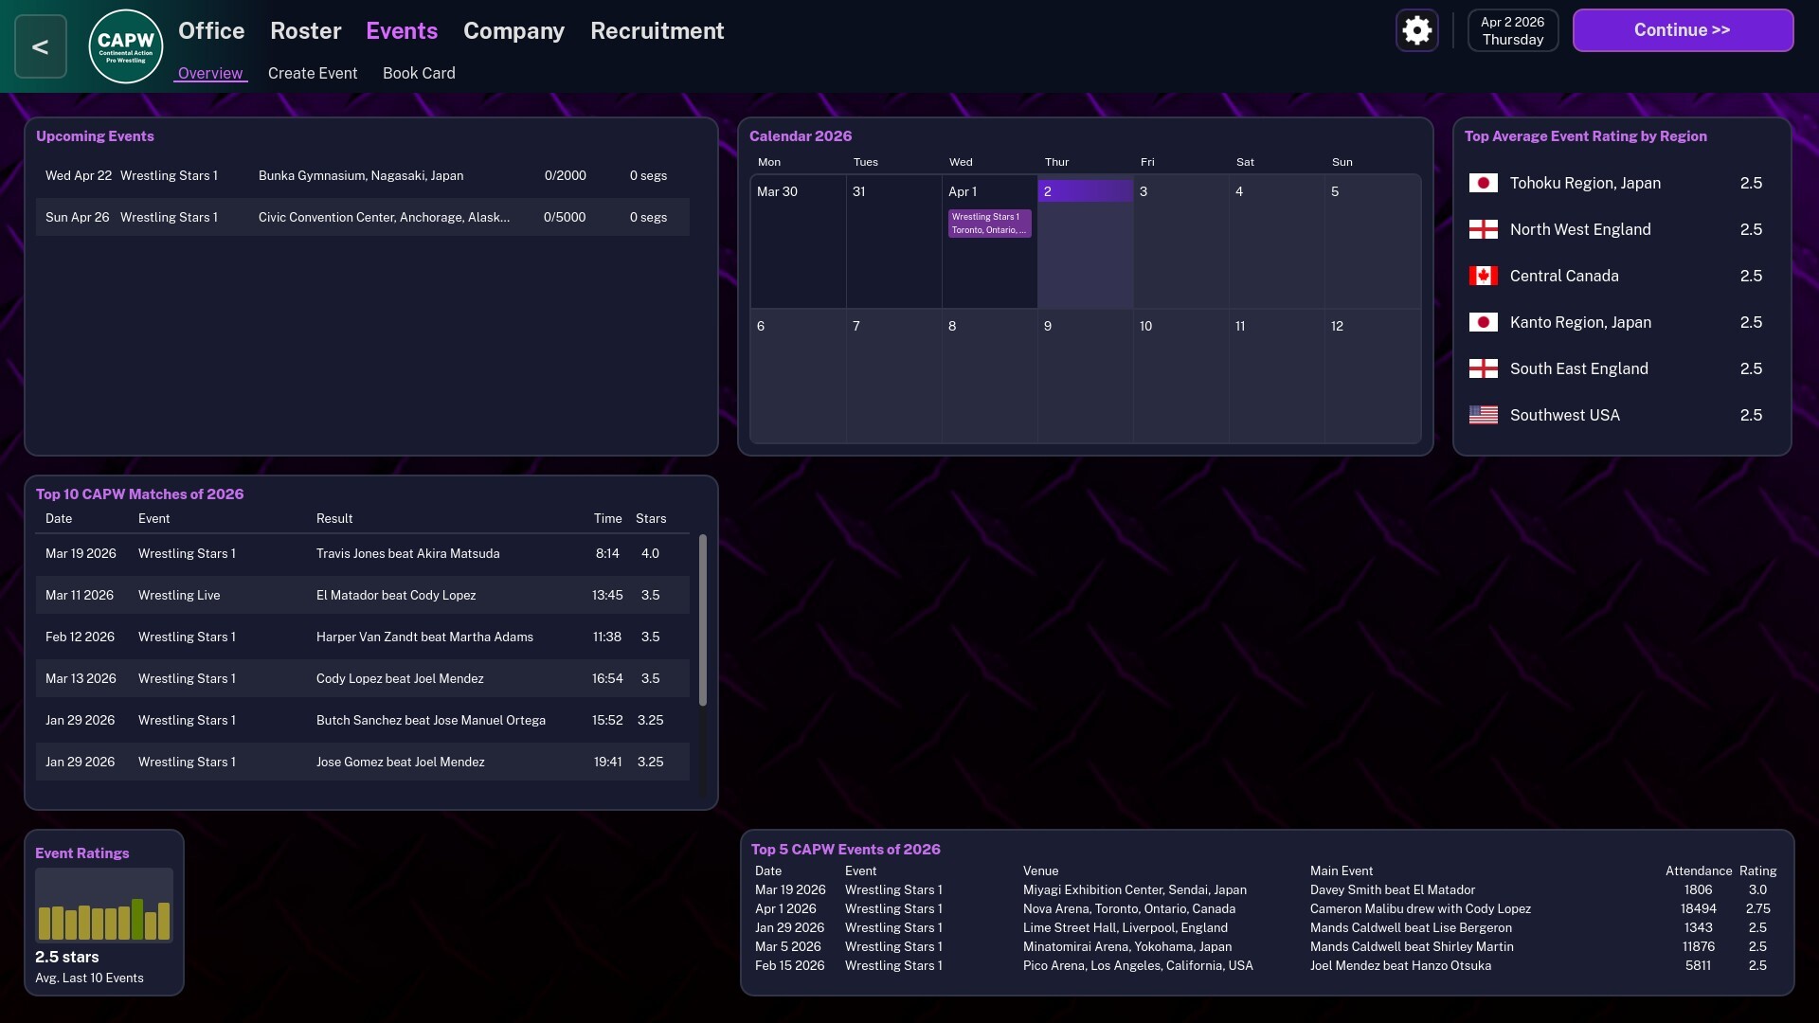Select Travis Jones beat Akira Matsuda match
Screen dimensions: 1819x1023
pyautogui.click(x=363, y=553)
